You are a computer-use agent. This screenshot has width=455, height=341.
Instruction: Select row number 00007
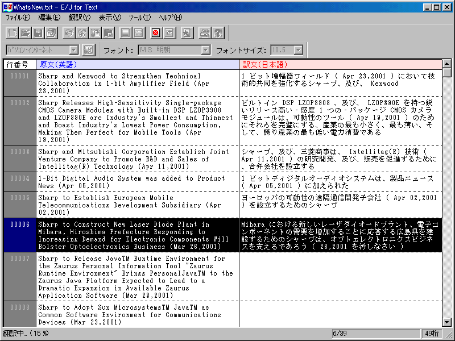tap(20, 277)
